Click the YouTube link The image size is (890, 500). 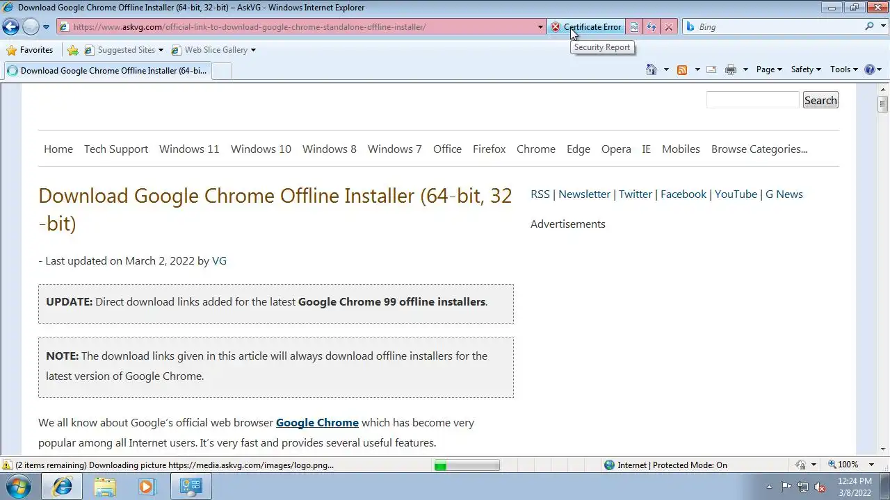(736, 194)
